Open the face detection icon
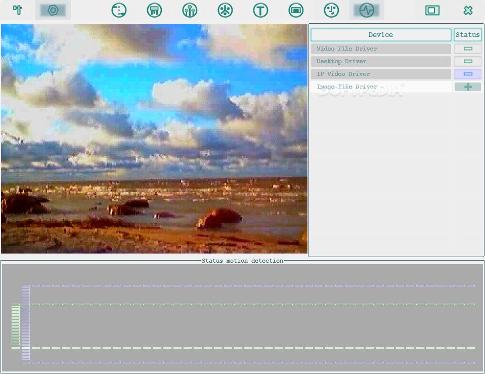The width and height of the screenshot is (485, 374). [x=331, y=10]
